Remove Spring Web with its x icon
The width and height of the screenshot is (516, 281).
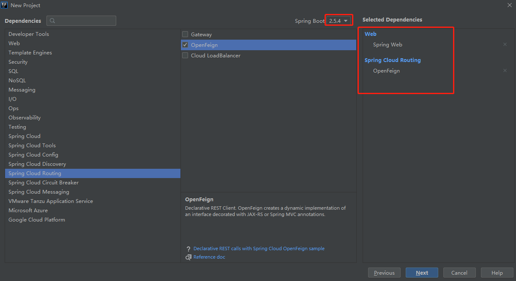click(x=505, y=44)
